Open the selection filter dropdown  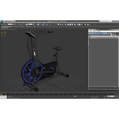tap(10, 24)
